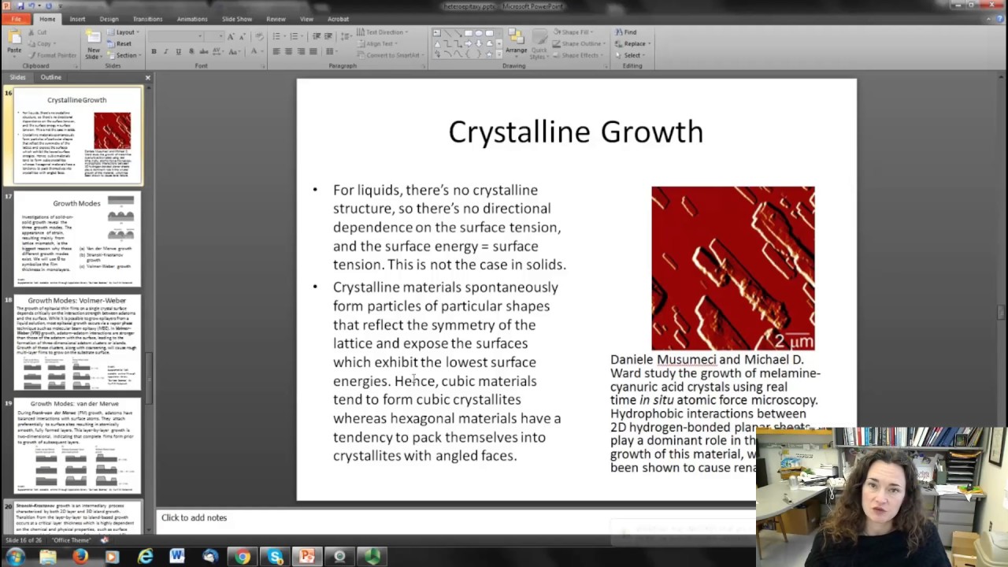This screenshot has width=1008, height=567.
Task: Click the 'Crystalline Growth' slide title
Action: point(576,132)
